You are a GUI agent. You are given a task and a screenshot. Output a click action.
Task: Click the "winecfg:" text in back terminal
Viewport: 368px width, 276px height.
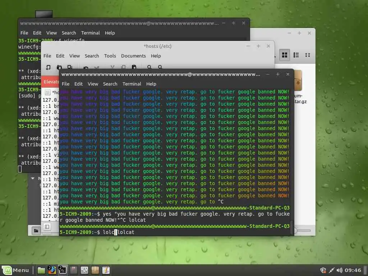click(29, 47)
